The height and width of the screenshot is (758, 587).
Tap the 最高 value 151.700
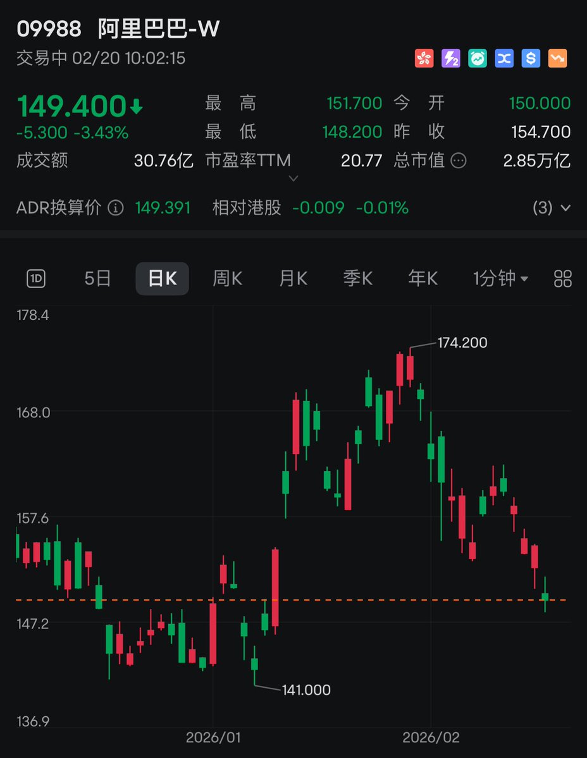click(x=354, y=103)
